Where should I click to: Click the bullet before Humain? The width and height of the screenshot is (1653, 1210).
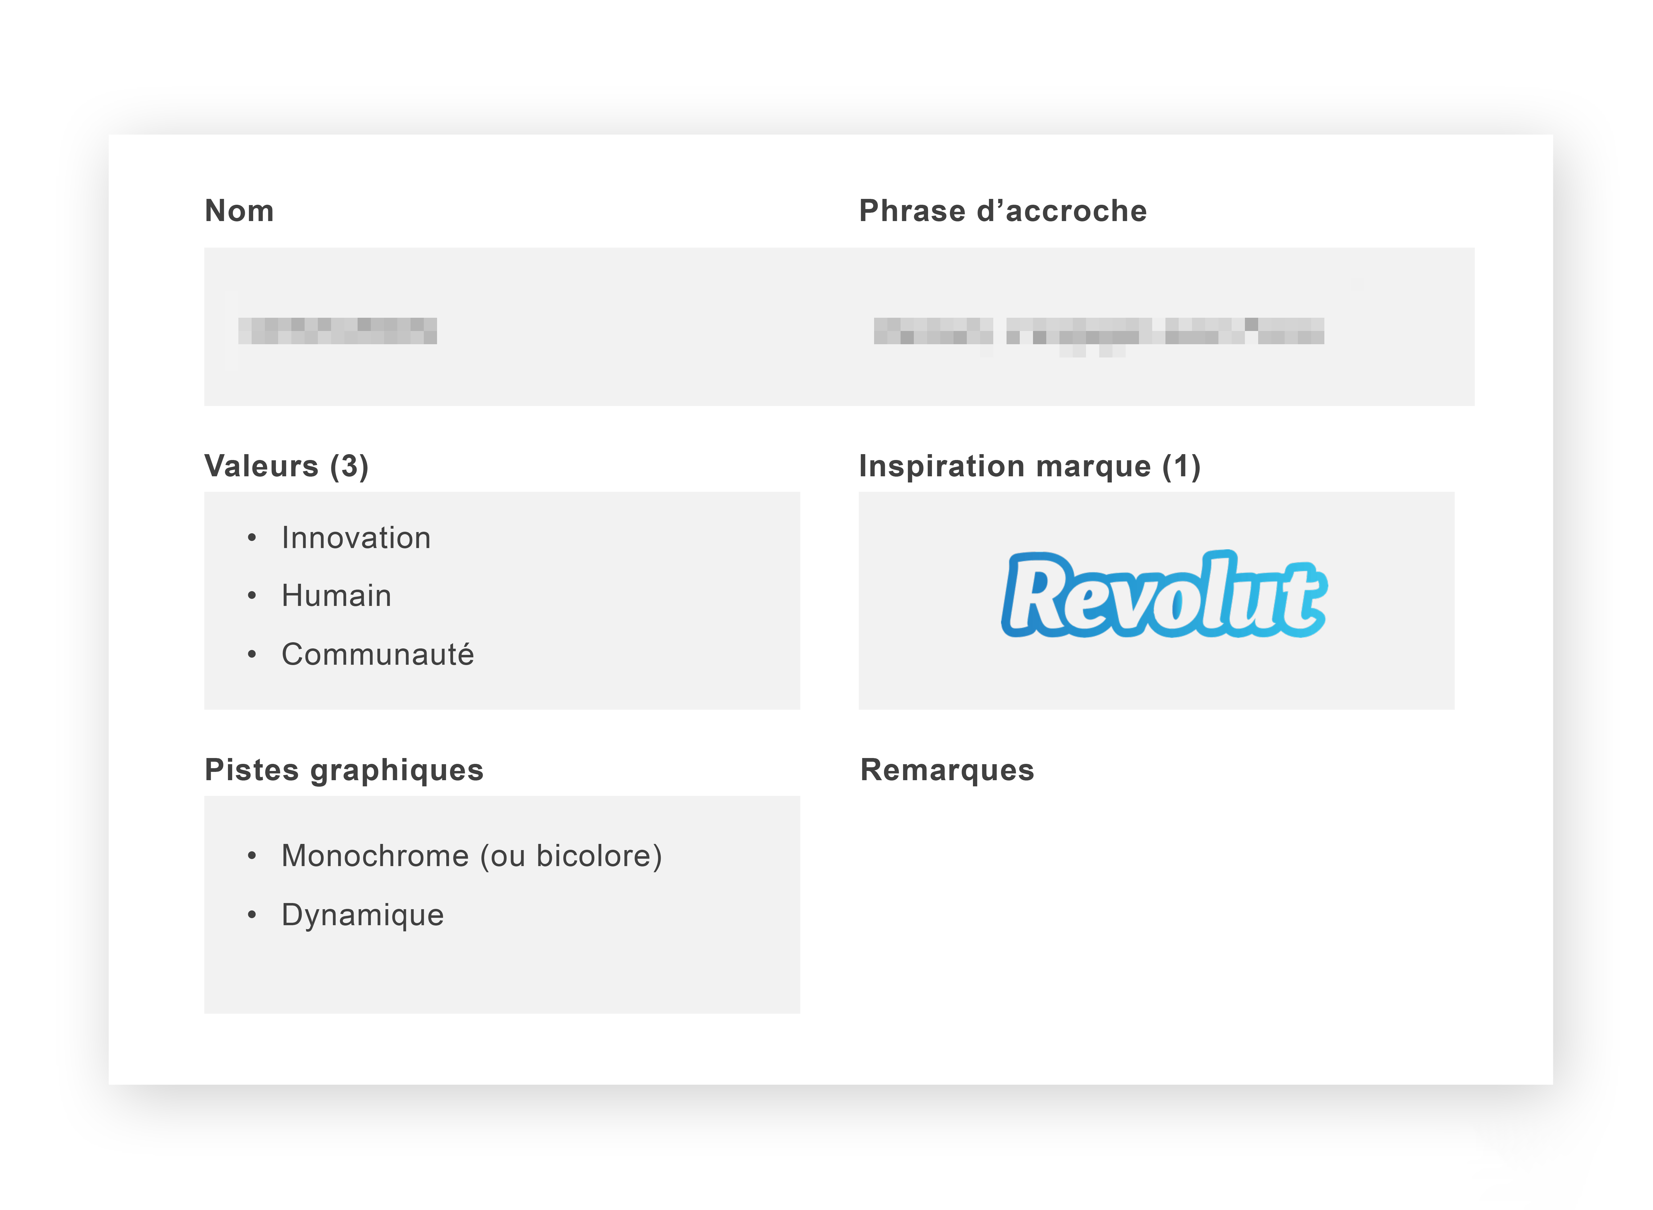tap(252, 595)
